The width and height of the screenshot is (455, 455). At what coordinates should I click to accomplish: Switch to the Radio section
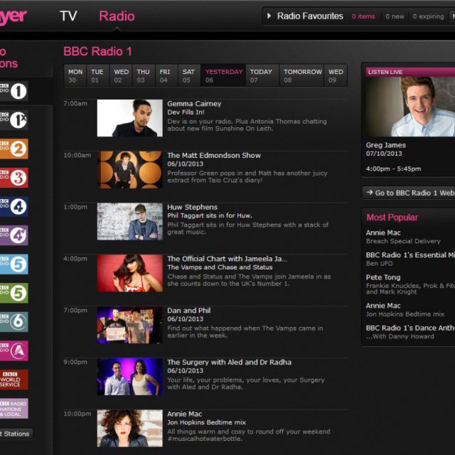pos(117,16)
